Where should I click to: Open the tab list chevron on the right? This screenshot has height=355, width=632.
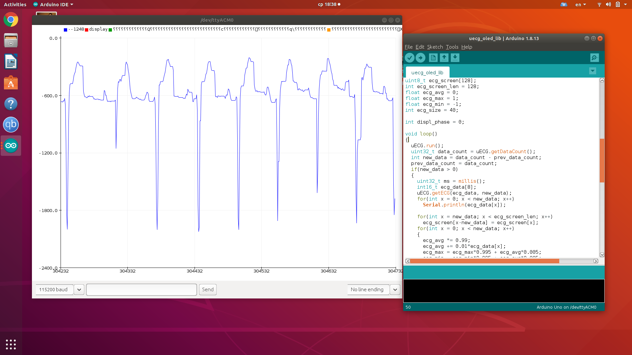[x=592, y=71]
